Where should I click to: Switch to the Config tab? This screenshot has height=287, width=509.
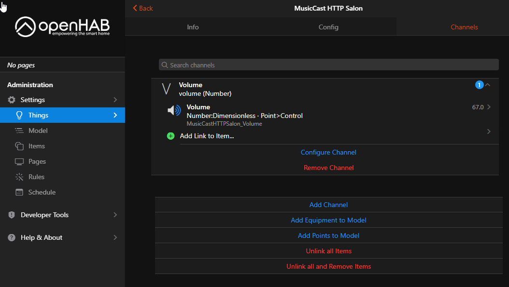tap(328, 27)
